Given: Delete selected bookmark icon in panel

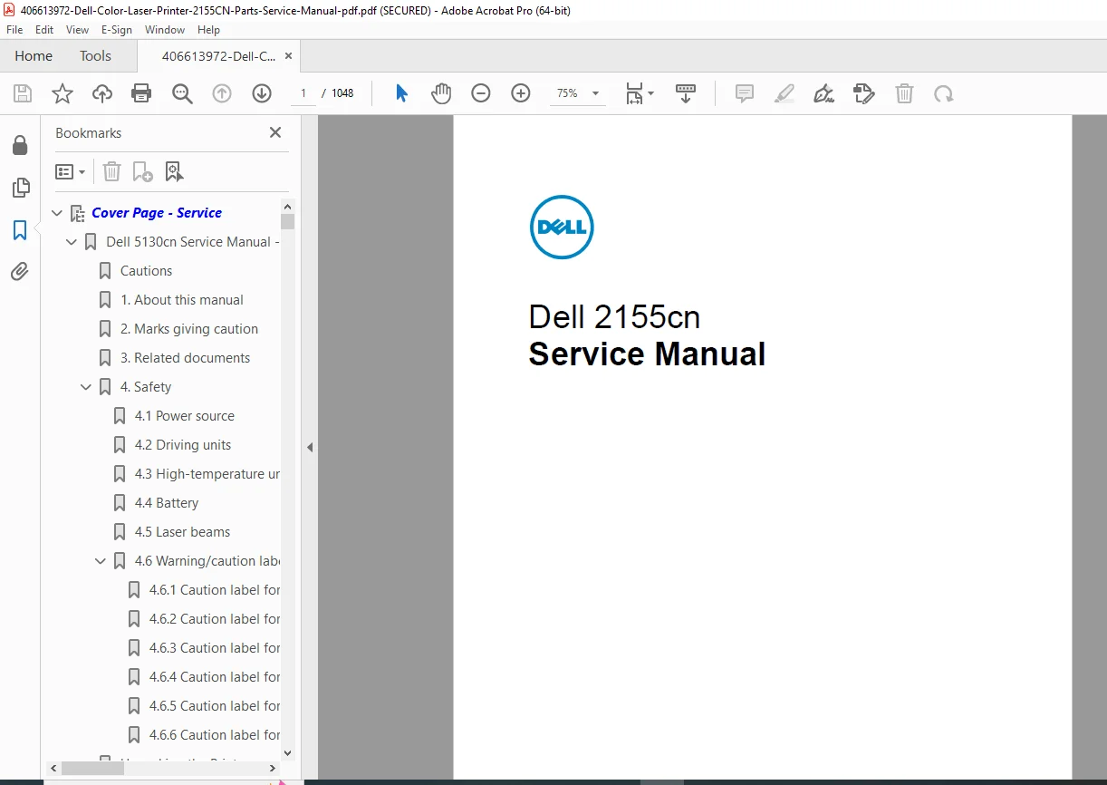Looking at the screenshot, I should pos(111,171).
